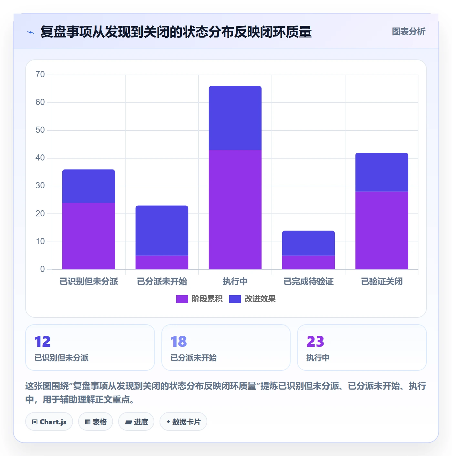Click the purple 已完成待验证 bar segment
452x456 pixels.
coord(308,263)
